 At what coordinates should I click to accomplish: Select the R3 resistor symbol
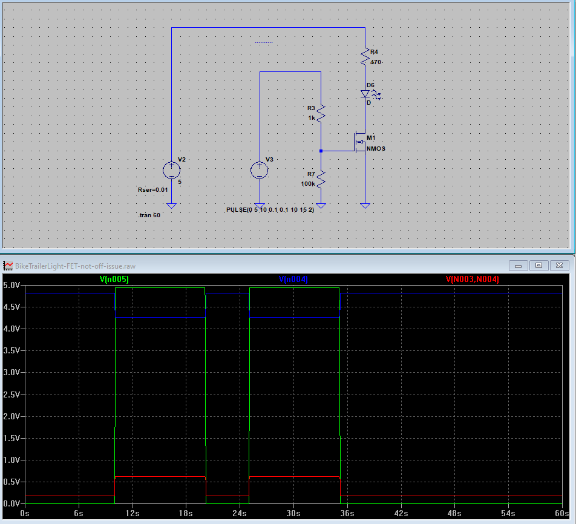321,113
